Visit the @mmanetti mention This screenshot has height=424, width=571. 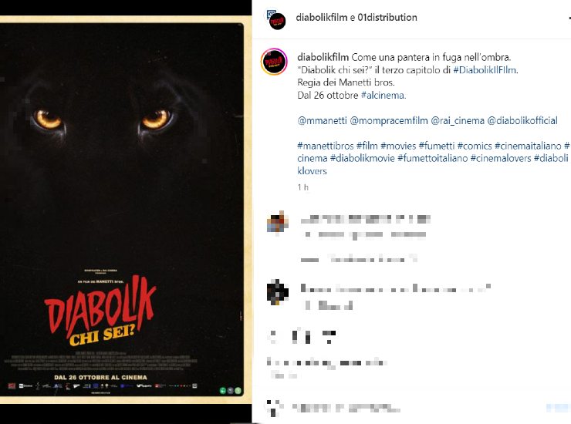pyautogui.click(x=323, y=120)
